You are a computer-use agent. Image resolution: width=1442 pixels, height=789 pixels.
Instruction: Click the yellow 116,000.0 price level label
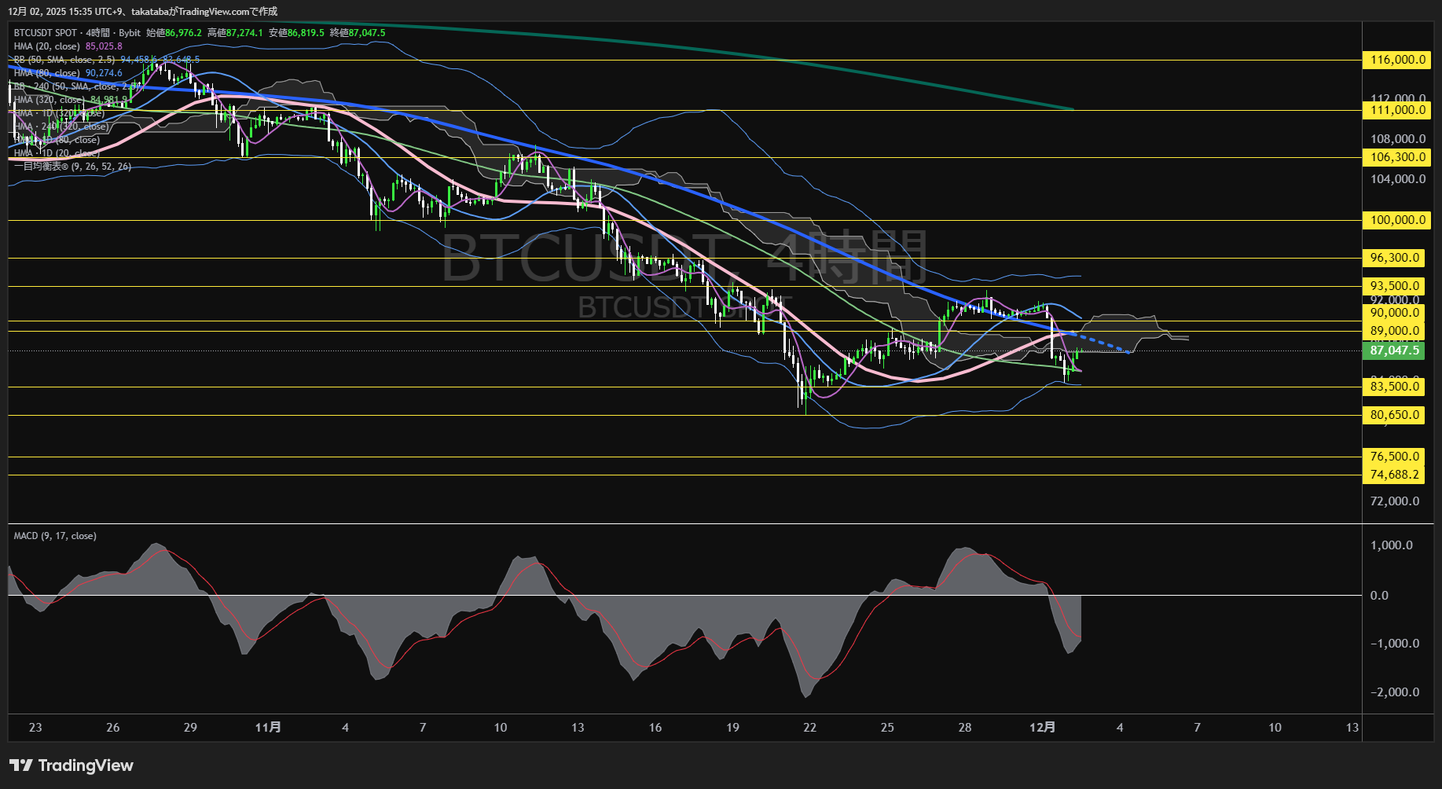point(1396,60)
